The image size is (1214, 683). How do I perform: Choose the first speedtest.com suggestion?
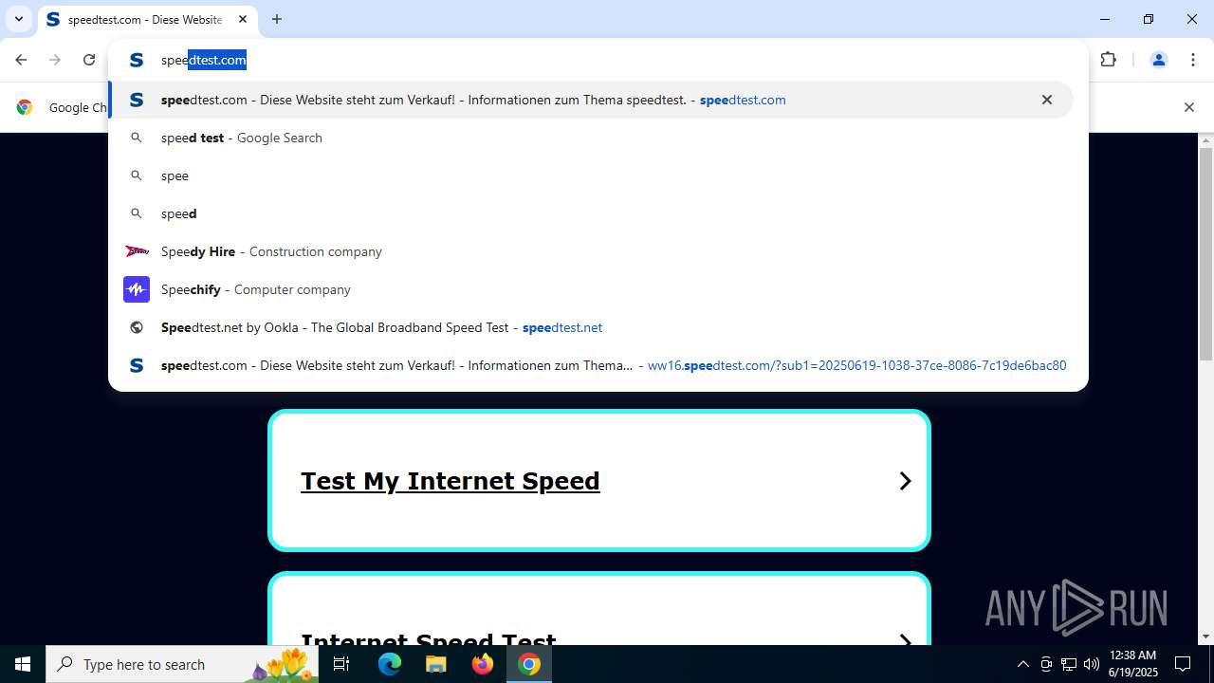pyautogui.click(x=590, y=100)
